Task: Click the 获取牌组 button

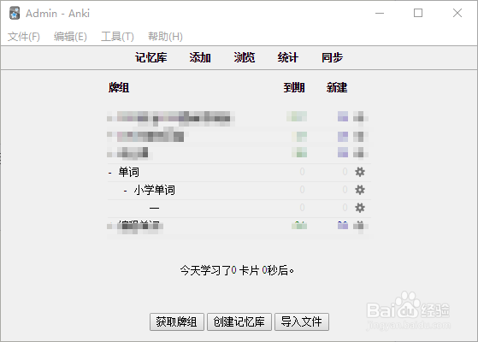Action: coord(176,321)
